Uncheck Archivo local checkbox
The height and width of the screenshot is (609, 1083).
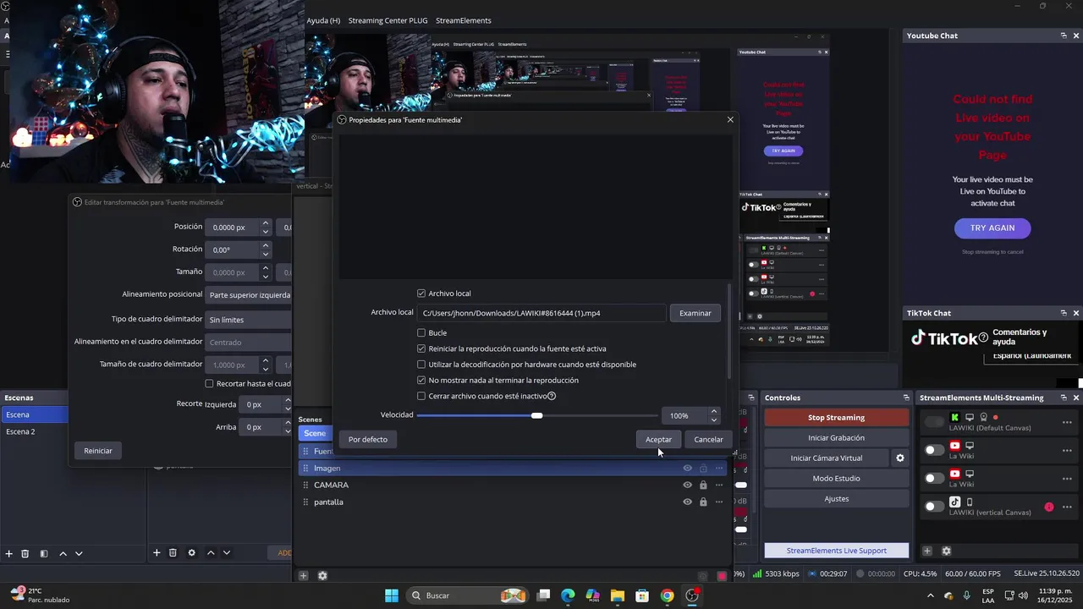[421, 294]
